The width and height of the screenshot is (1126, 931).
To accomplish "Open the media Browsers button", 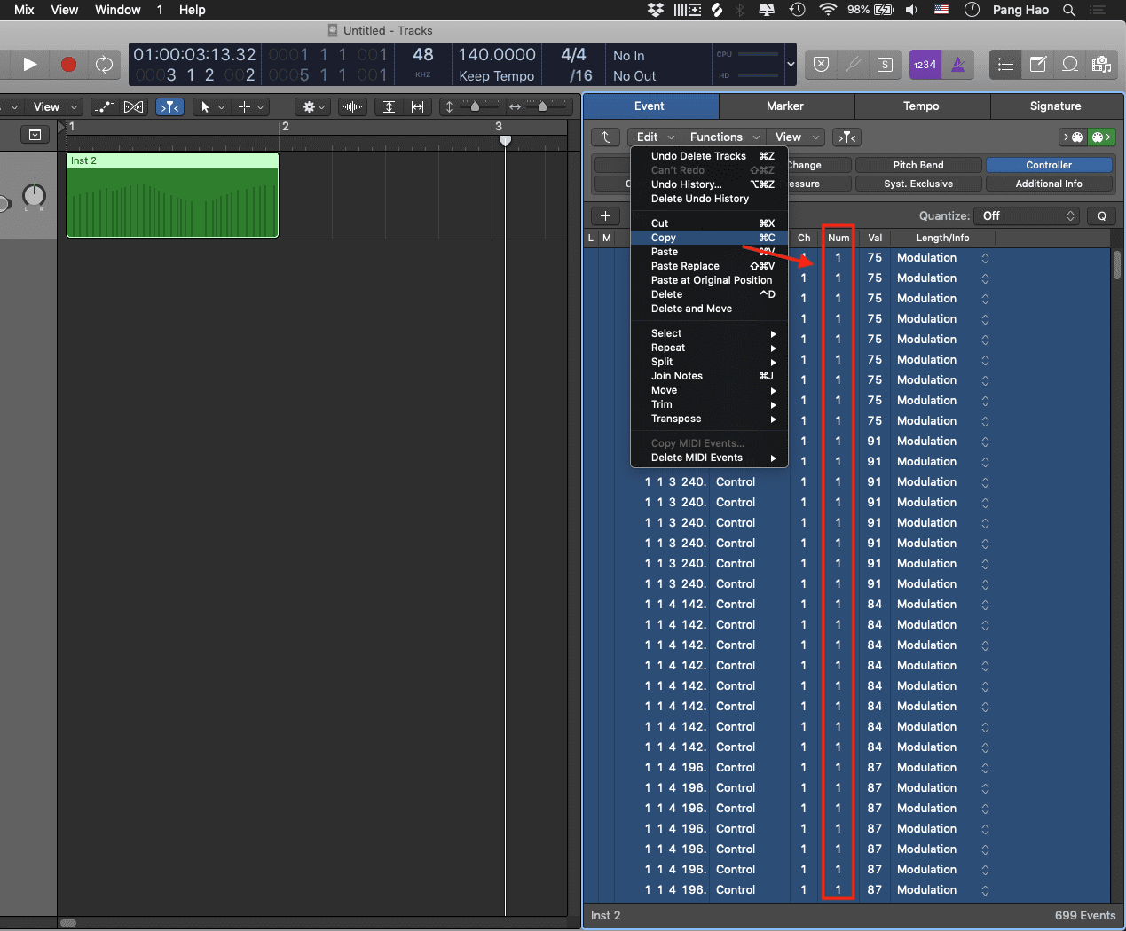I will click(x=1101, y=65).
